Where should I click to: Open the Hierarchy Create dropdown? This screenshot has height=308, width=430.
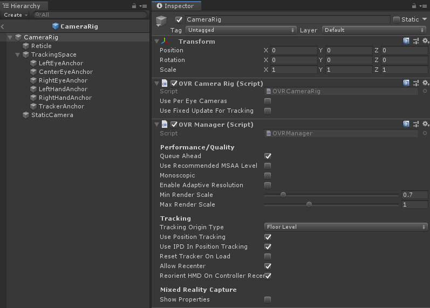pyautogui.click(x=15, y=15)
